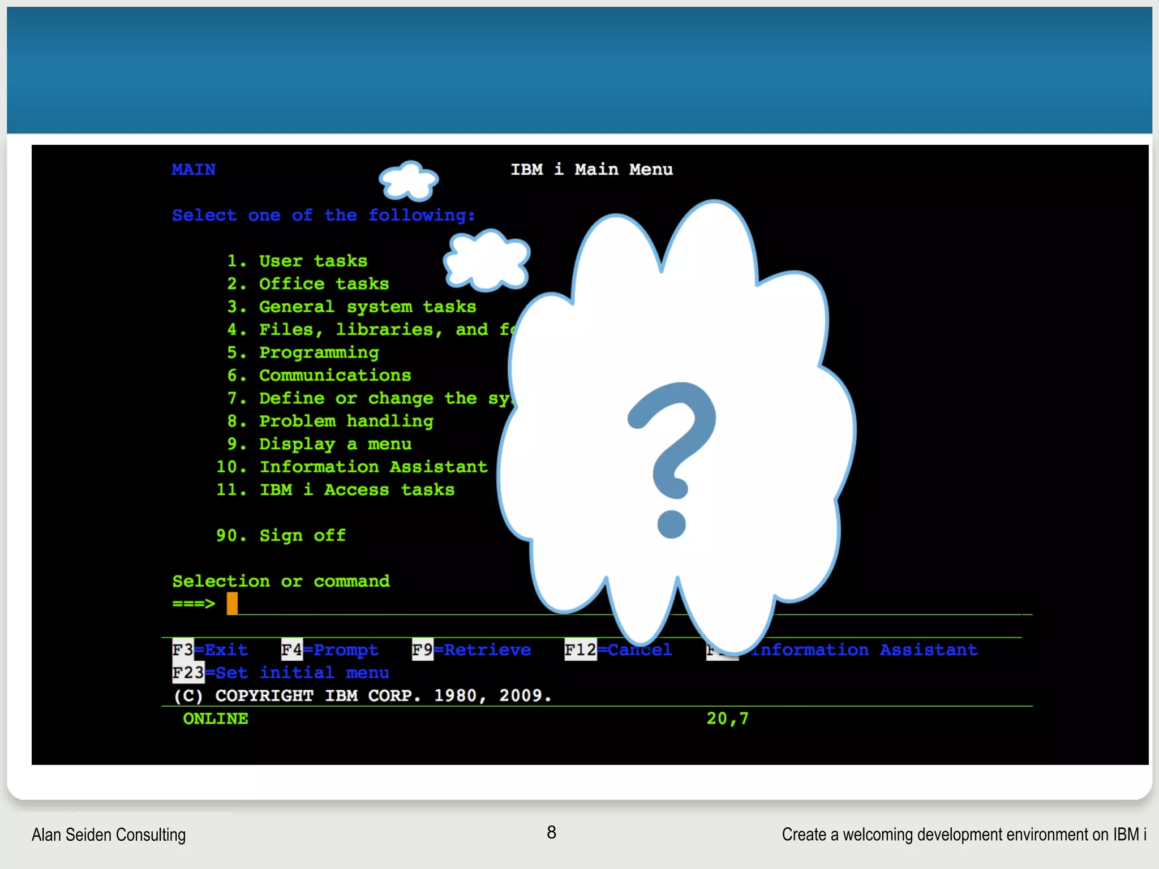Click the Information Assistant function key label
The width and height of the screenshot is (1159, 869).
tap(864, 649)
